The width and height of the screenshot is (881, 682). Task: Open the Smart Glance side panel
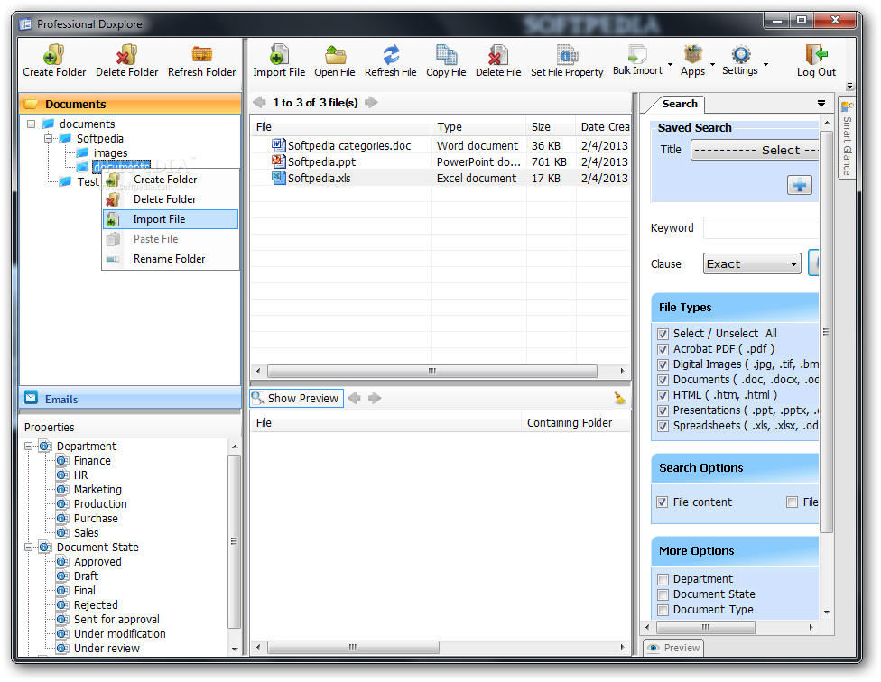tap(847, 139)
